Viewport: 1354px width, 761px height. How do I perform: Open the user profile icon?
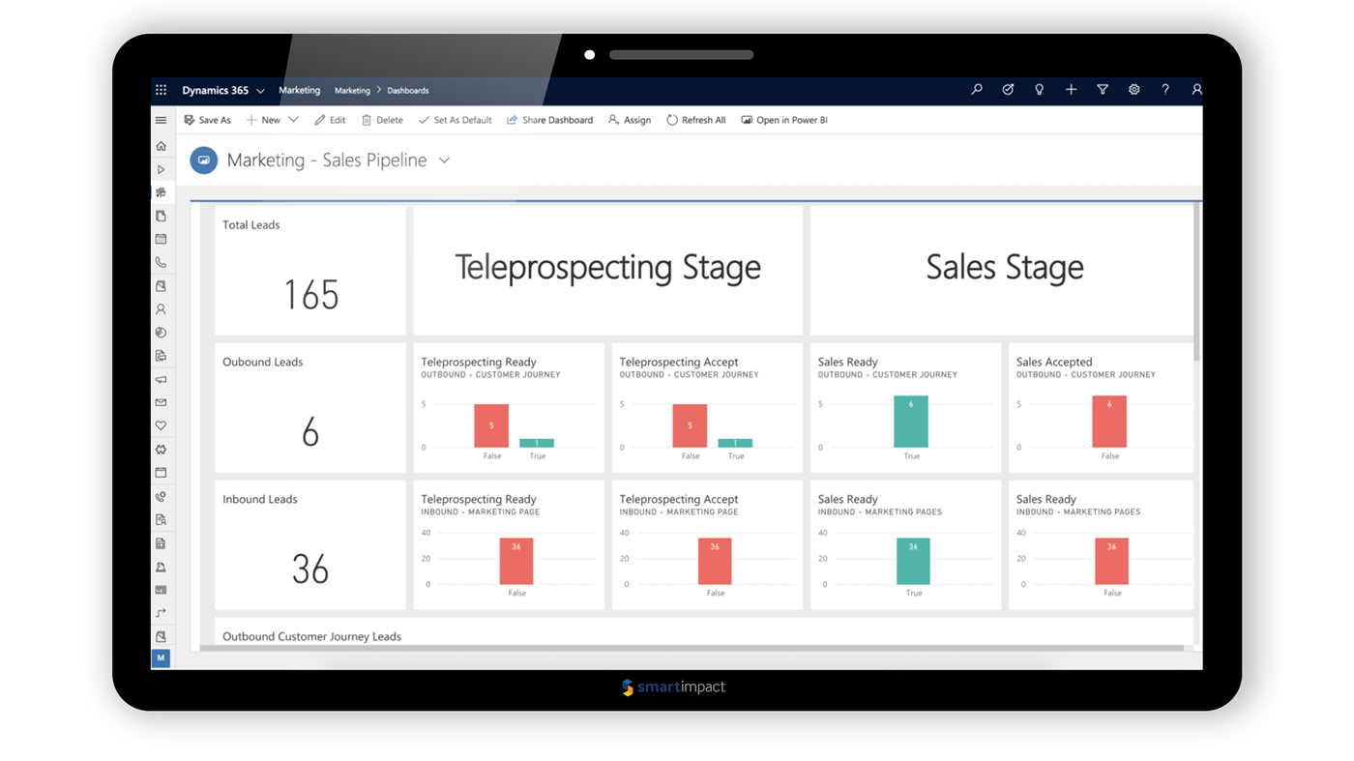click(1196, 89)
